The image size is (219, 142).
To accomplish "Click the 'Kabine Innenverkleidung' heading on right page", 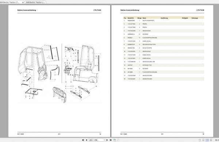I will click(130, 10).
